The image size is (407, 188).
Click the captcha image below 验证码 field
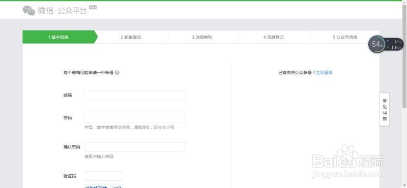coord(103,186)
